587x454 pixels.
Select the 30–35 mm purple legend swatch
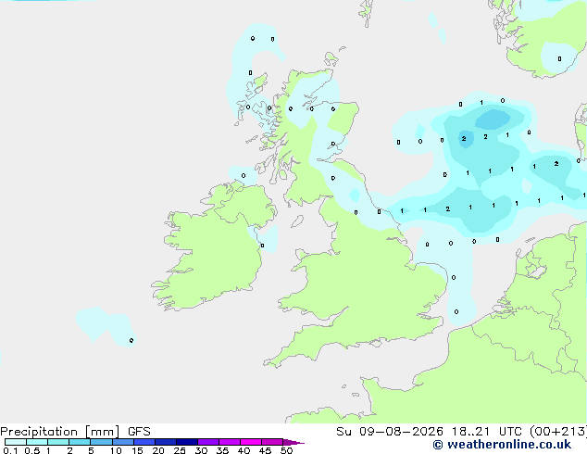coord(208,442)
